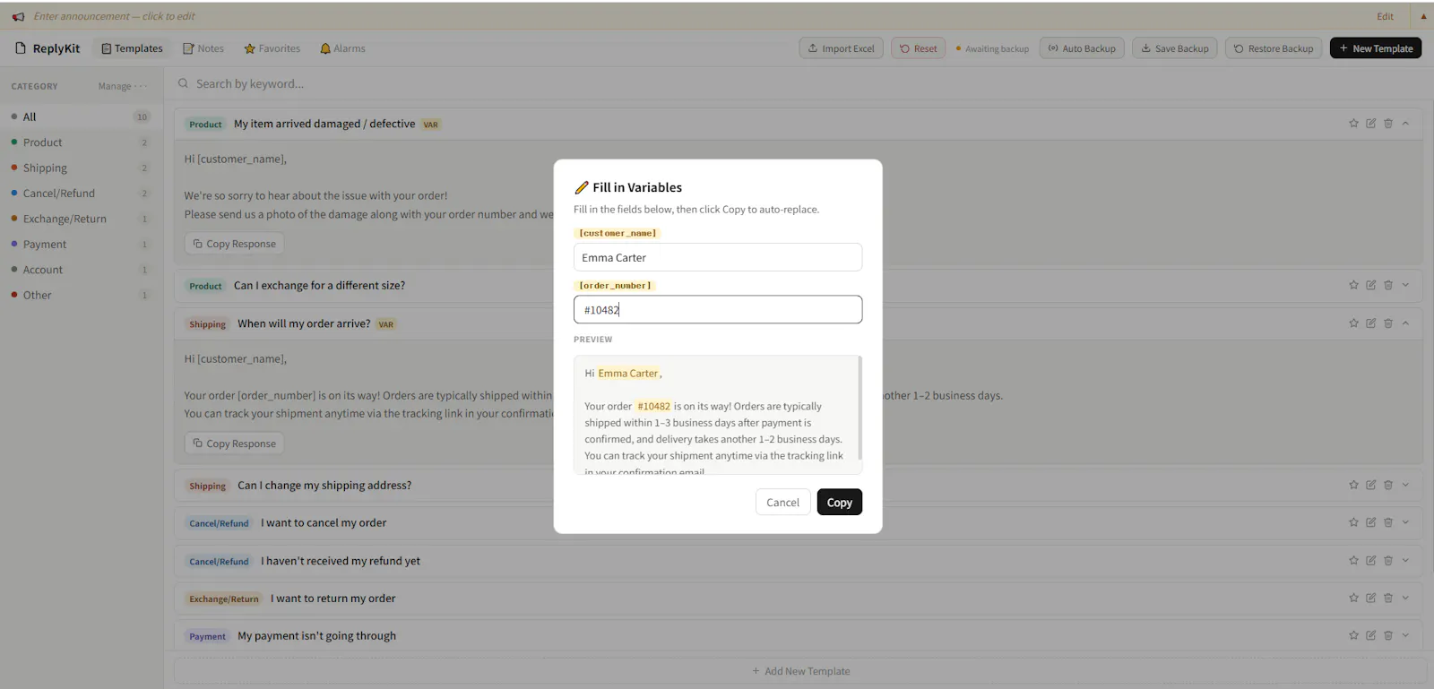Click the customer_name input field
This screenshot has height=689, width=1434.
(718, 257)
